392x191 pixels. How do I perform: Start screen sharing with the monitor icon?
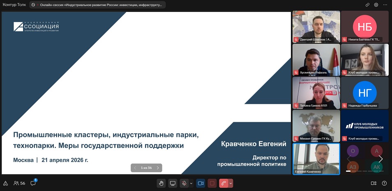[x=173, y=183]
